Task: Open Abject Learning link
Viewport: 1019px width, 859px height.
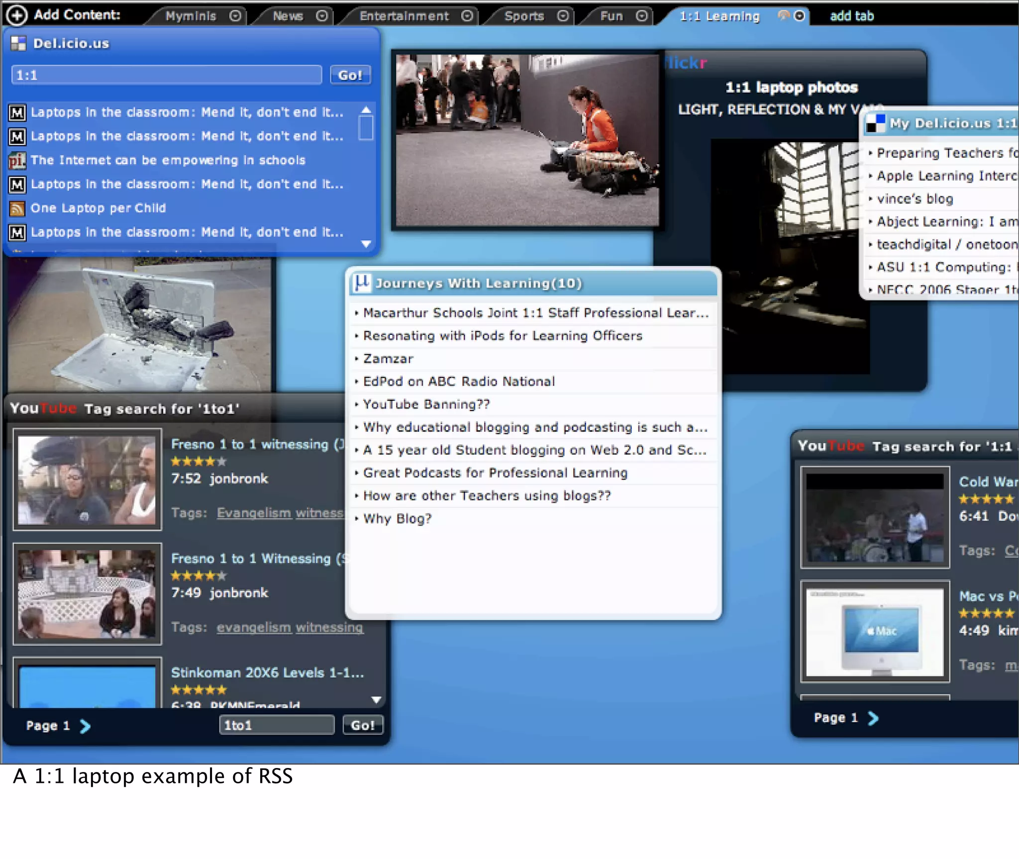Action: pos(947,221)
